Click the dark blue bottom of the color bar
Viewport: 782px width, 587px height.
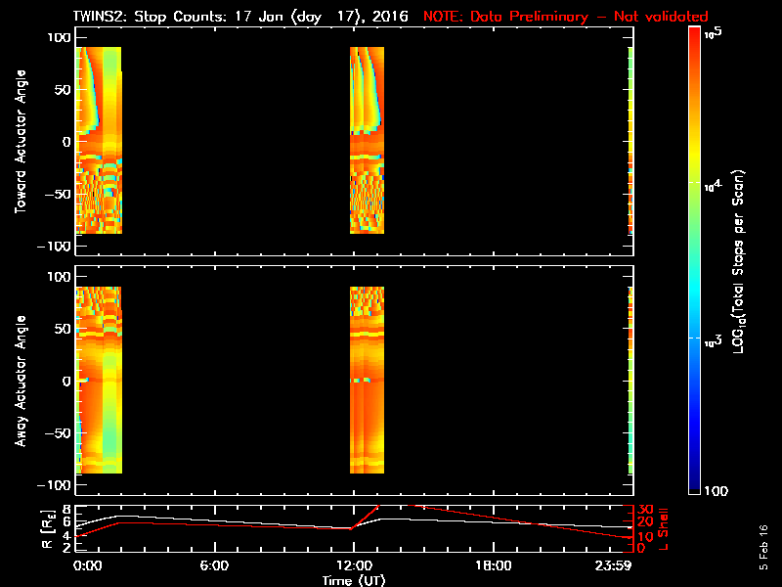click(694, 483)
